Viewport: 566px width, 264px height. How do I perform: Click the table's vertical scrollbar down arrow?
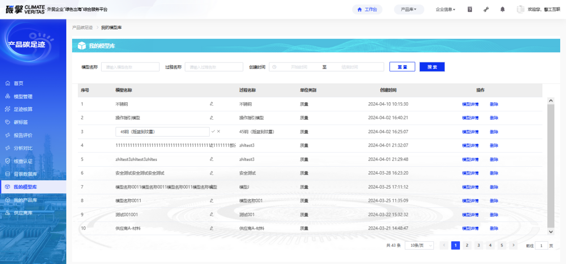coord(551,231)
